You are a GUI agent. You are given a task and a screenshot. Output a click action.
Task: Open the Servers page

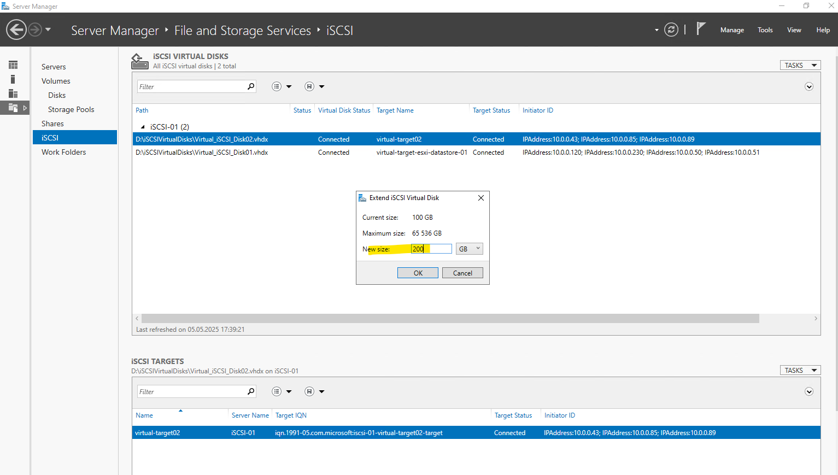click(54, 67)
